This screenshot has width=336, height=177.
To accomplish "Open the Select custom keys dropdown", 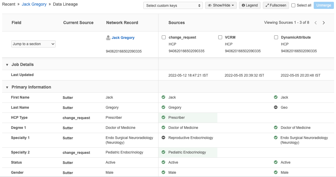I will pyautogui.click(x=173, y=6).
